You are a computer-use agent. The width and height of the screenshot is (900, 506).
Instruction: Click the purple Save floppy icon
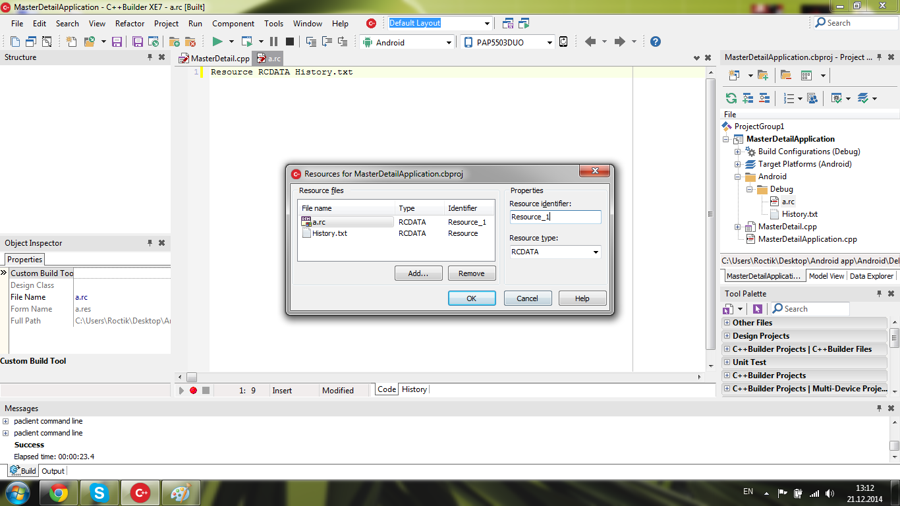click(117, 42)
